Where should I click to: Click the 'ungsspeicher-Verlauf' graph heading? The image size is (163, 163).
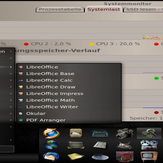tap(58, 51)
